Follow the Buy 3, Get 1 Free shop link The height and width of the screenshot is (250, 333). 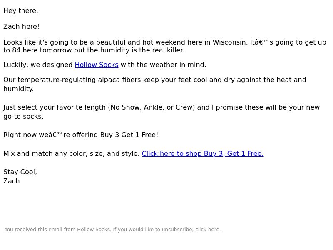point(203,153)
